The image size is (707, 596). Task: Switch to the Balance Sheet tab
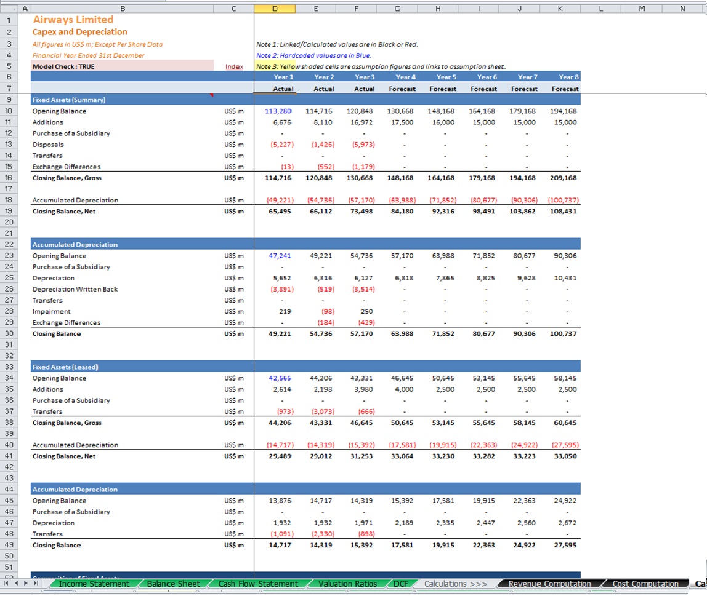tap(174, 584)
